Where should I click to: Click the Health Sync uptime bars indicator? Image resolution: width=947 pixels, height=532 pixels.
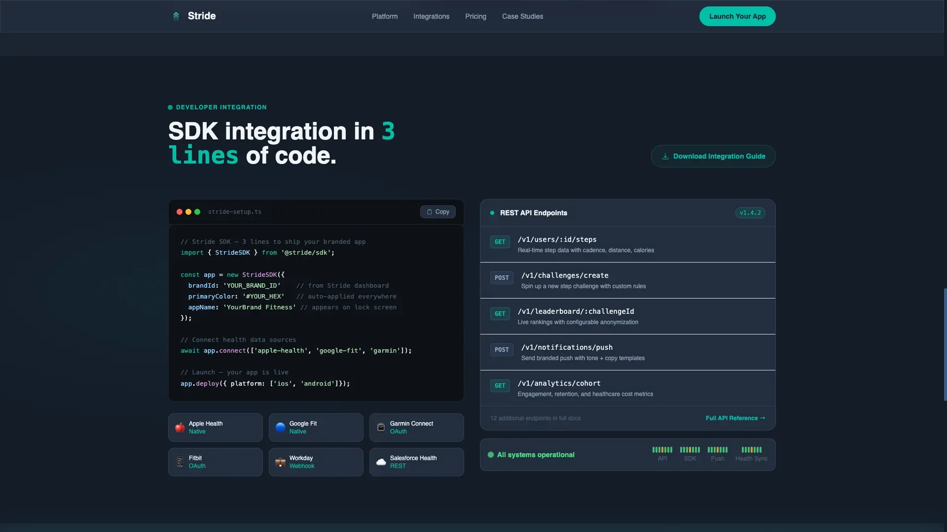[x=752, y=450]
